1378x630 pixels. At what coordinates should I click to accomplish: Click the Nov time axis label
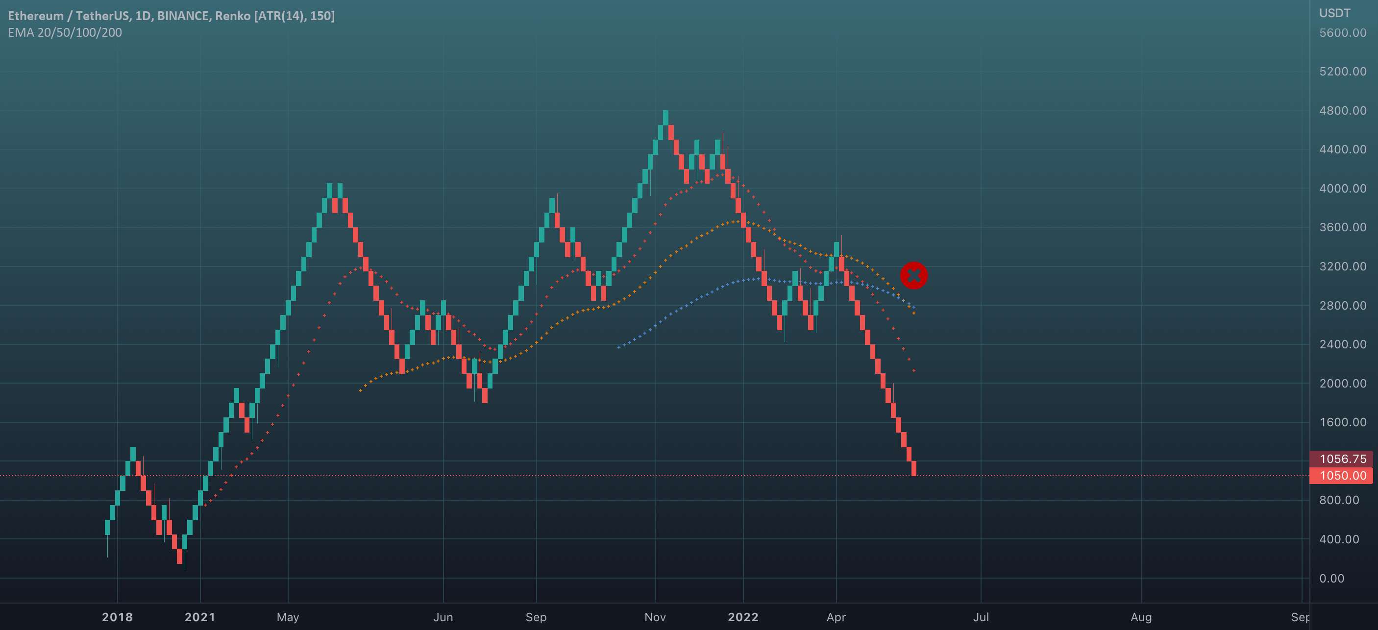(x=655, y=617)
